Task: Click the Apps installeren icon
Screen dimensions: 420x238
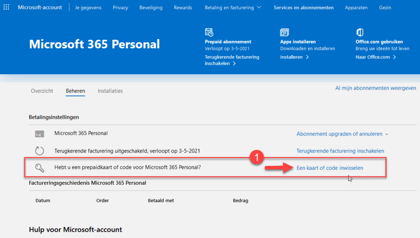Action: click(284, 32)
